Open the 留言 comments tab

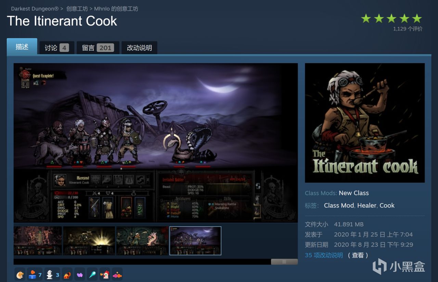[98, 48]
